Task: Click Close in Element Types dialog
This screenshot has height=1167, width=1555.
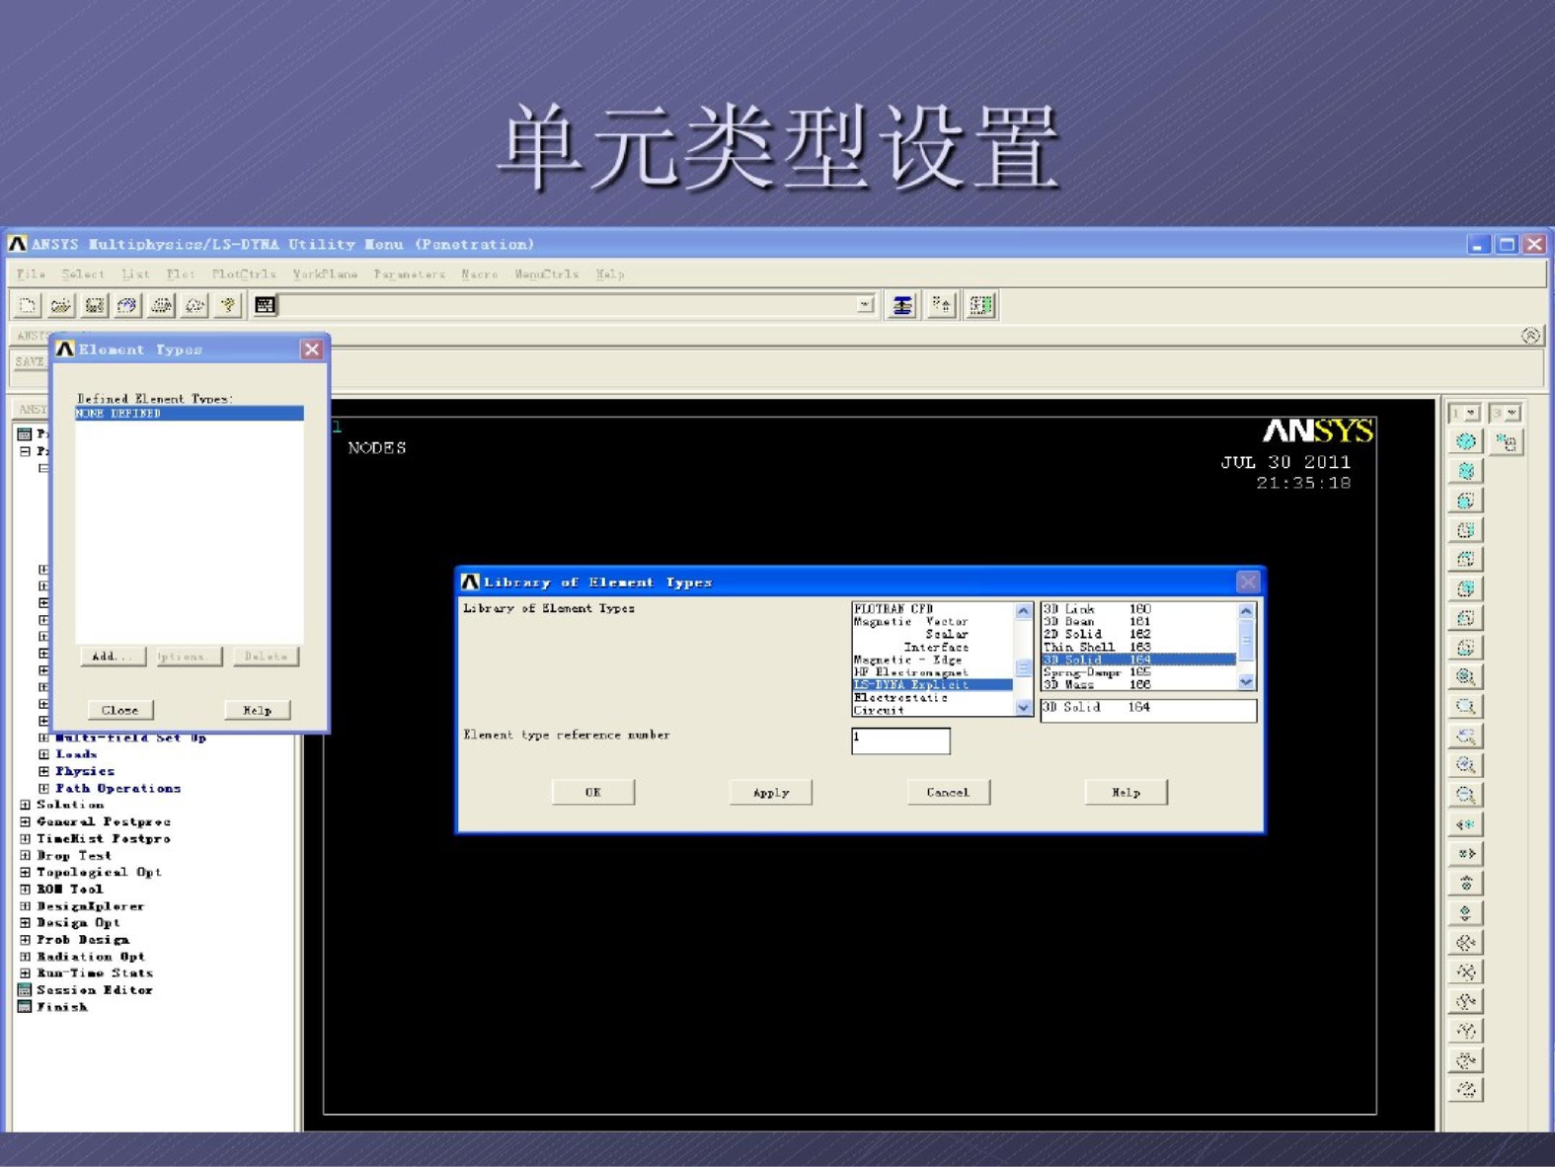Action: [x=120, y=710]
